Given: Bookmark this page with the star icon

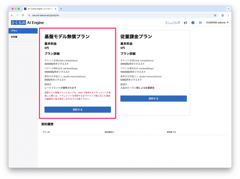Looking at the screenshot, I should (x=215, y=15).
